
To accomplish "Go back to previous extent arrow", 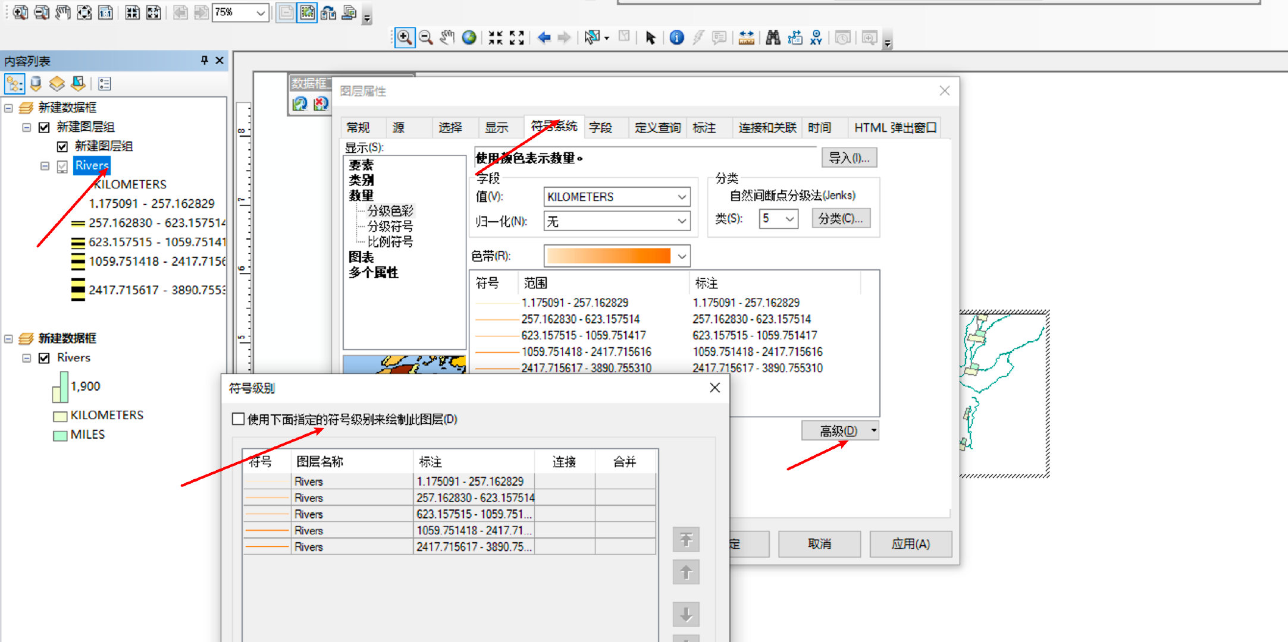I will coord(544,38).
